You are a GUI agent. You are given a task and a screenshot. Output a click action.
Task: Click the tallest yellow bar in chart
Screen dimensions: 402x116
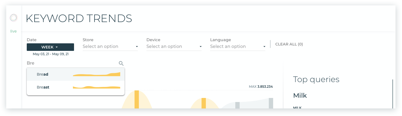pyautogui.click(x=137, y=99)
